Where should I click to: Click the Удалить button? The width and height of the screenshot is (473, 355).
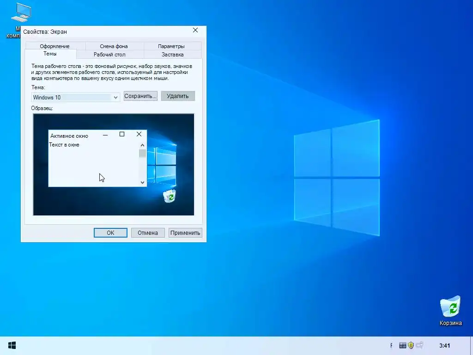pos(178,96)
